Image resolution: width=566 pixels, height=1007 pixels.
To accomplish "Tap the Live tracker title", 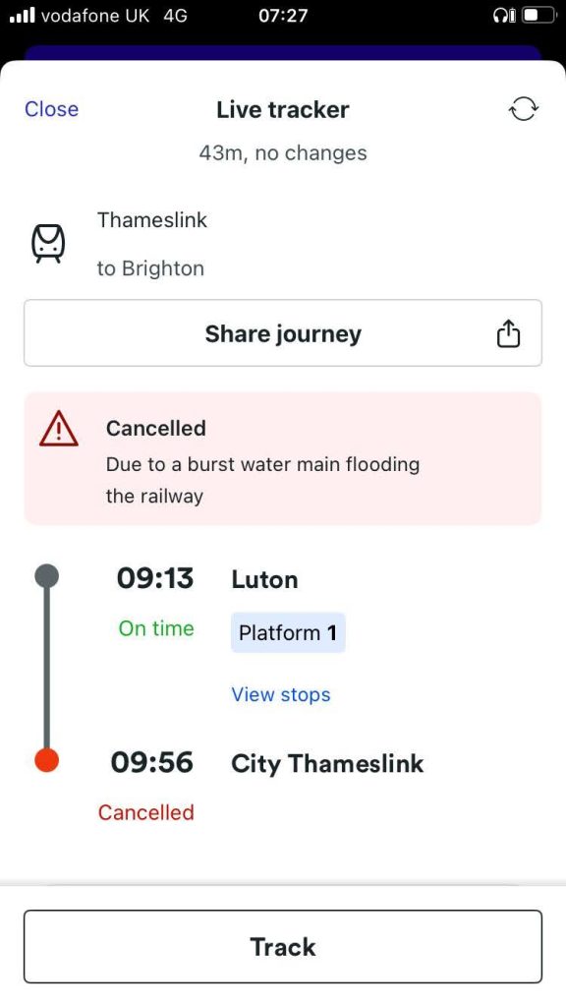I will click(283, 110).
